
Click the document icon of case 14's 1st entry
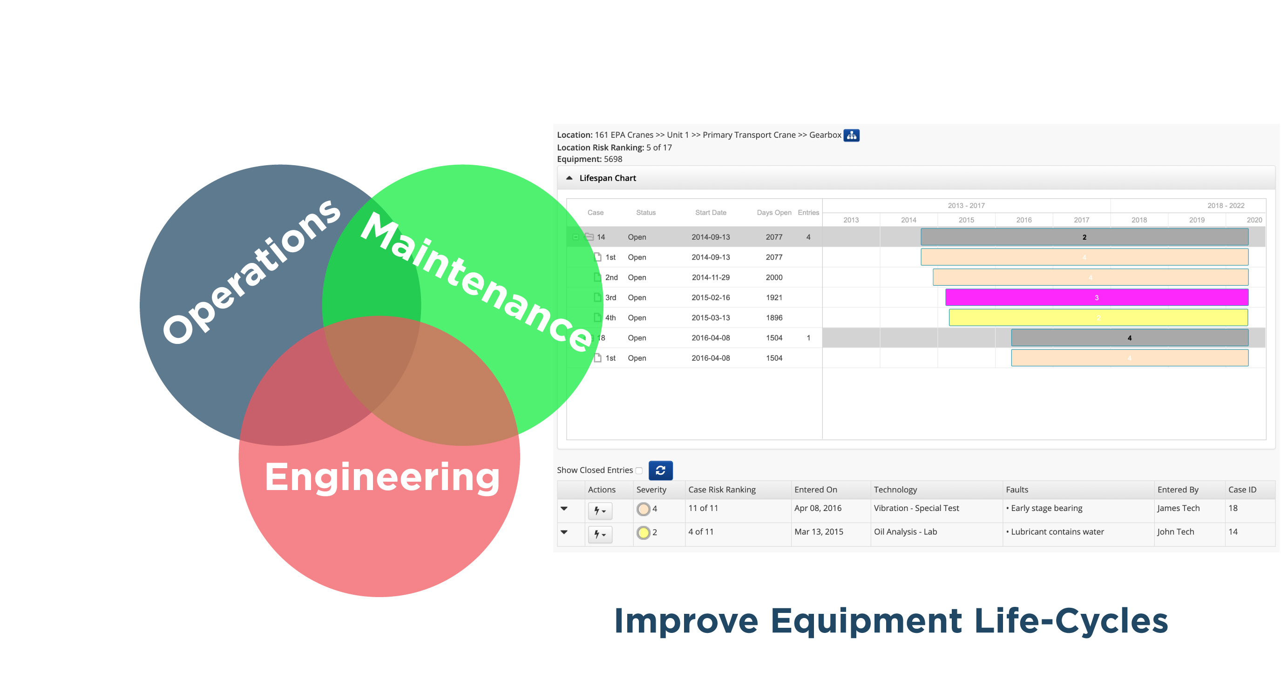point(598,257)
